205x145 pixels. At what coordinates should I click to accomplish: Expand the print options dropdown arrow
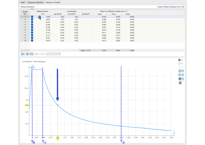point(183,79)
